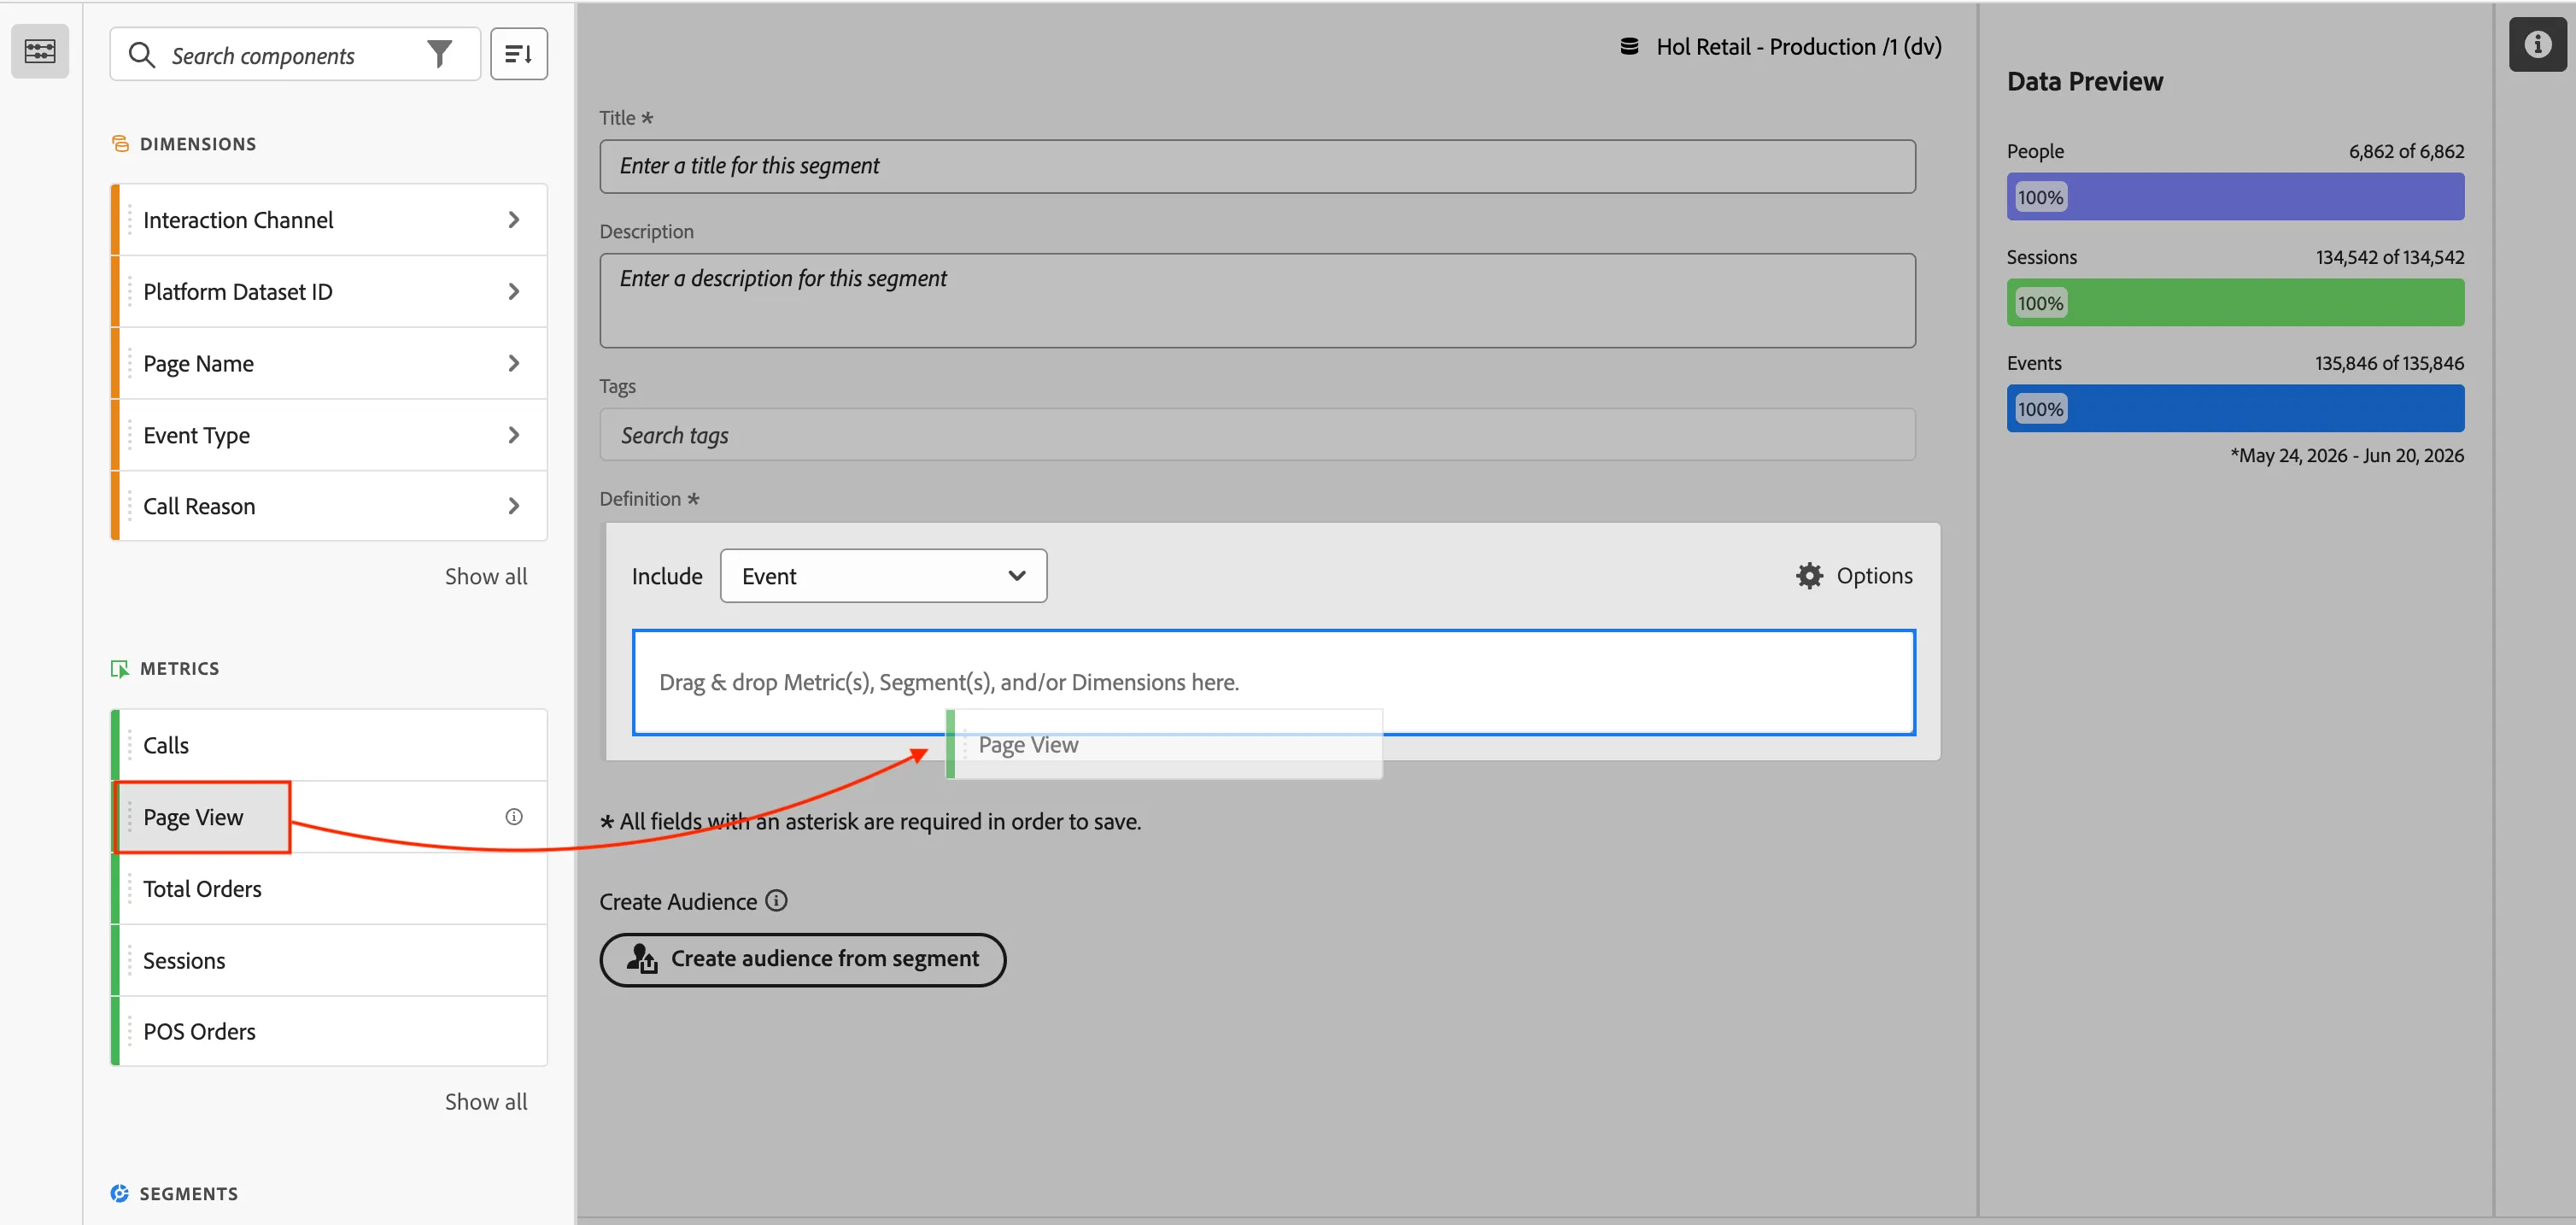Click the Search tags field

(x=1257, y=435)
